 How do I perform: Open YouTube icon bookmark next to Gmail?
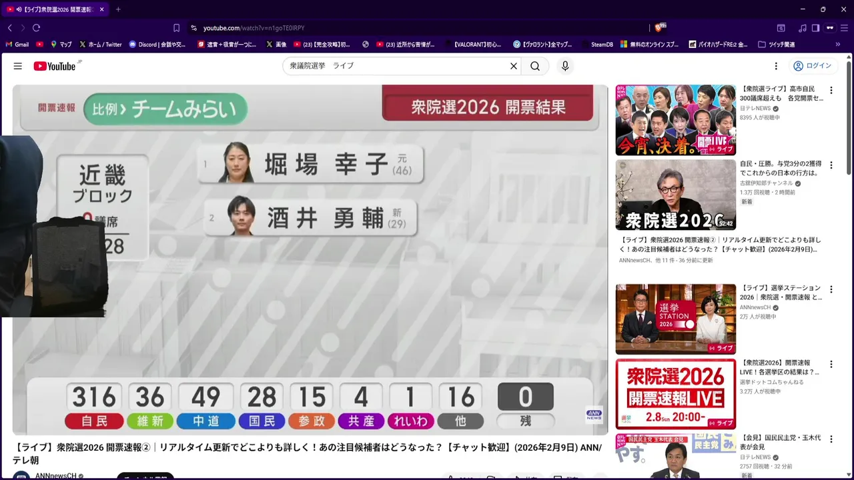tap(40, 45)
